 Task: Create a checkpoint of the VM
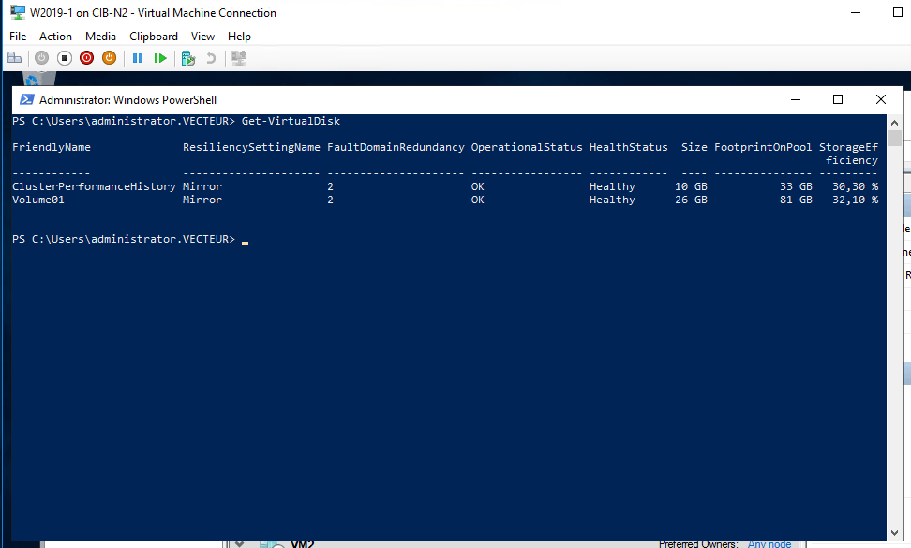(x=187, y=57)
